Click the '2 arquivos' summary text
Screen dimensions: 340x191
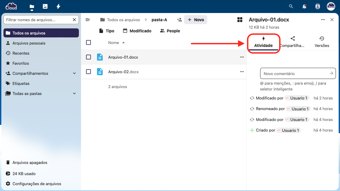[x=118, y=87]
